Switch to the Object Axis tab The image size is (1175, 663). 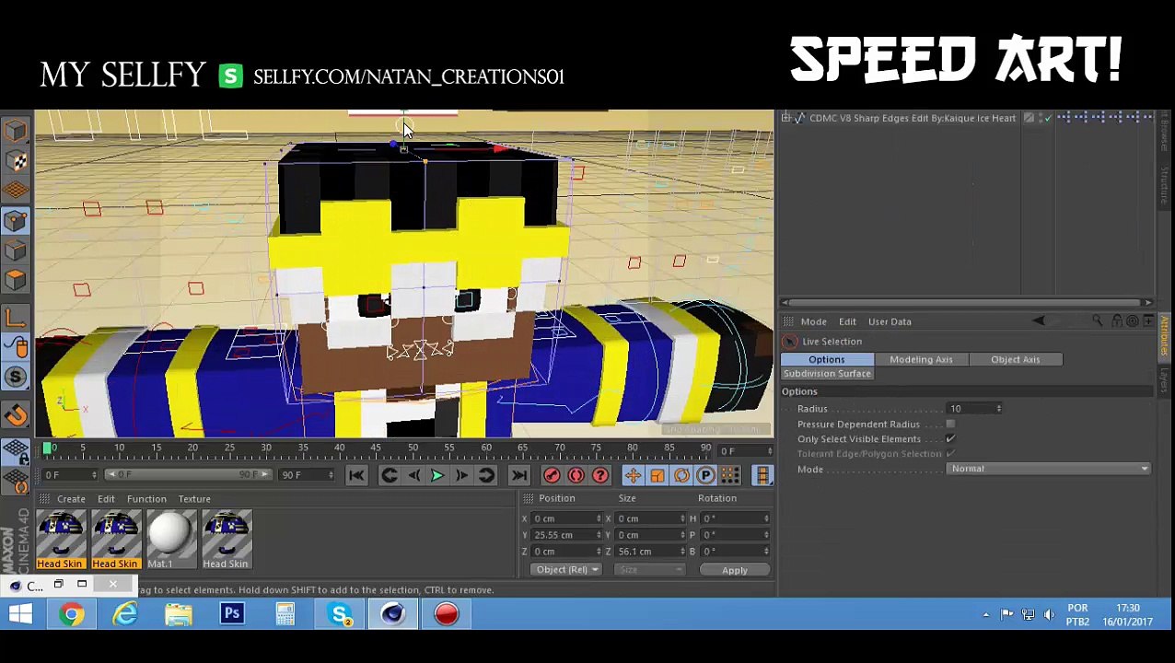point(1016,359)
